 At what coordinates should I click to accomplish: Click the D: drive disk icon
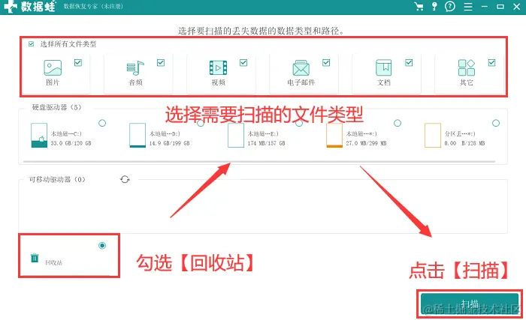point(138,135)
